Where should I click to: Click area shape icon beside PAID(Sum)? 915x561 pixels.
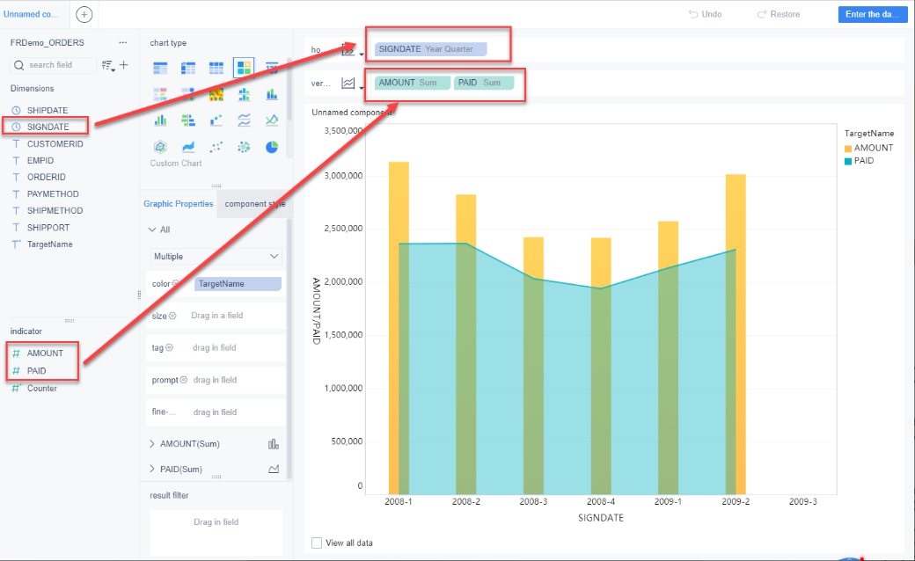pyautogui.click(x=273, y=469)
